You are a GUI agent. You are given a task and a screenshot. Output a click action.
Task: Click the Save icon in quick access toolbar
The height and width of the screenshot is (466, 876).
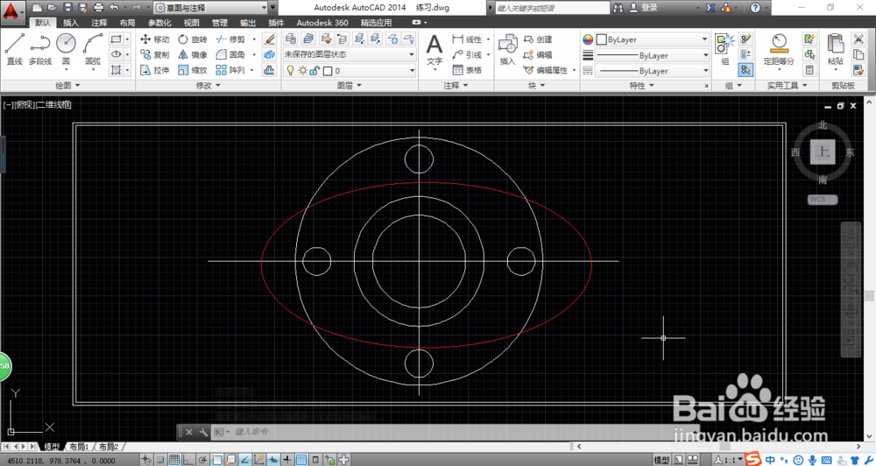[x=67, y=7]
